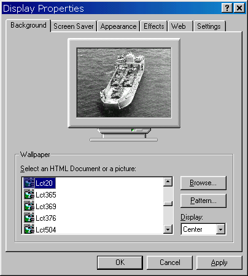Click the icon beside Lct369

pos(29,206)
